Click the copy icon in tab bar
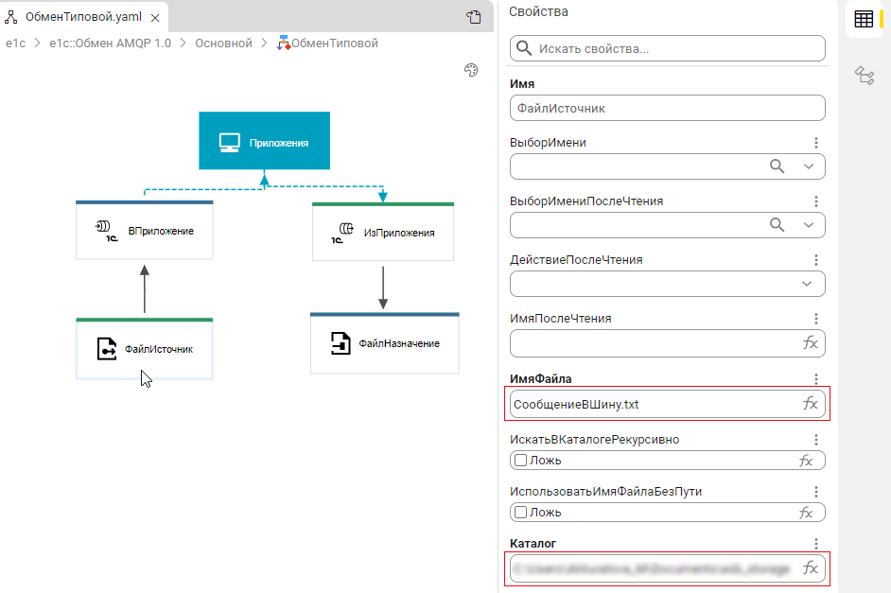Screen dimensions: 891x593 (474, 17)
